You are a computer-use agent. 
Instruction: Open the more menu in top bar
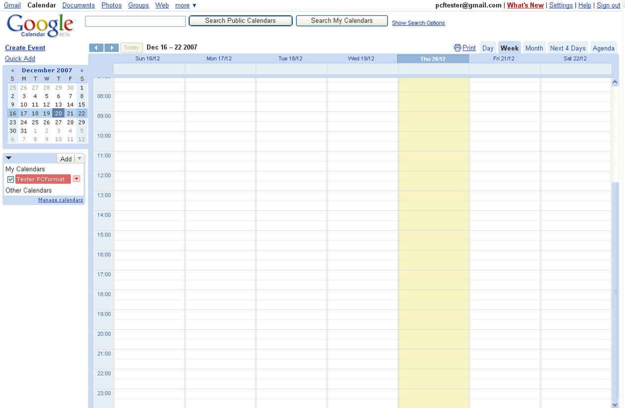(x=186, y=5)
